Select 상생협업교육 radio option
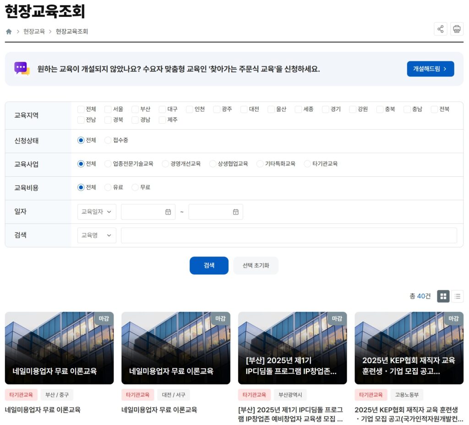Viewport: 469px width, 425px height. pyautogui.click(x=213, y=164)
